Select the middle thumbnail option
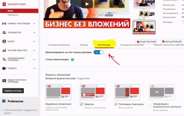Screen dimensions: 184x116 pos(144,14)
